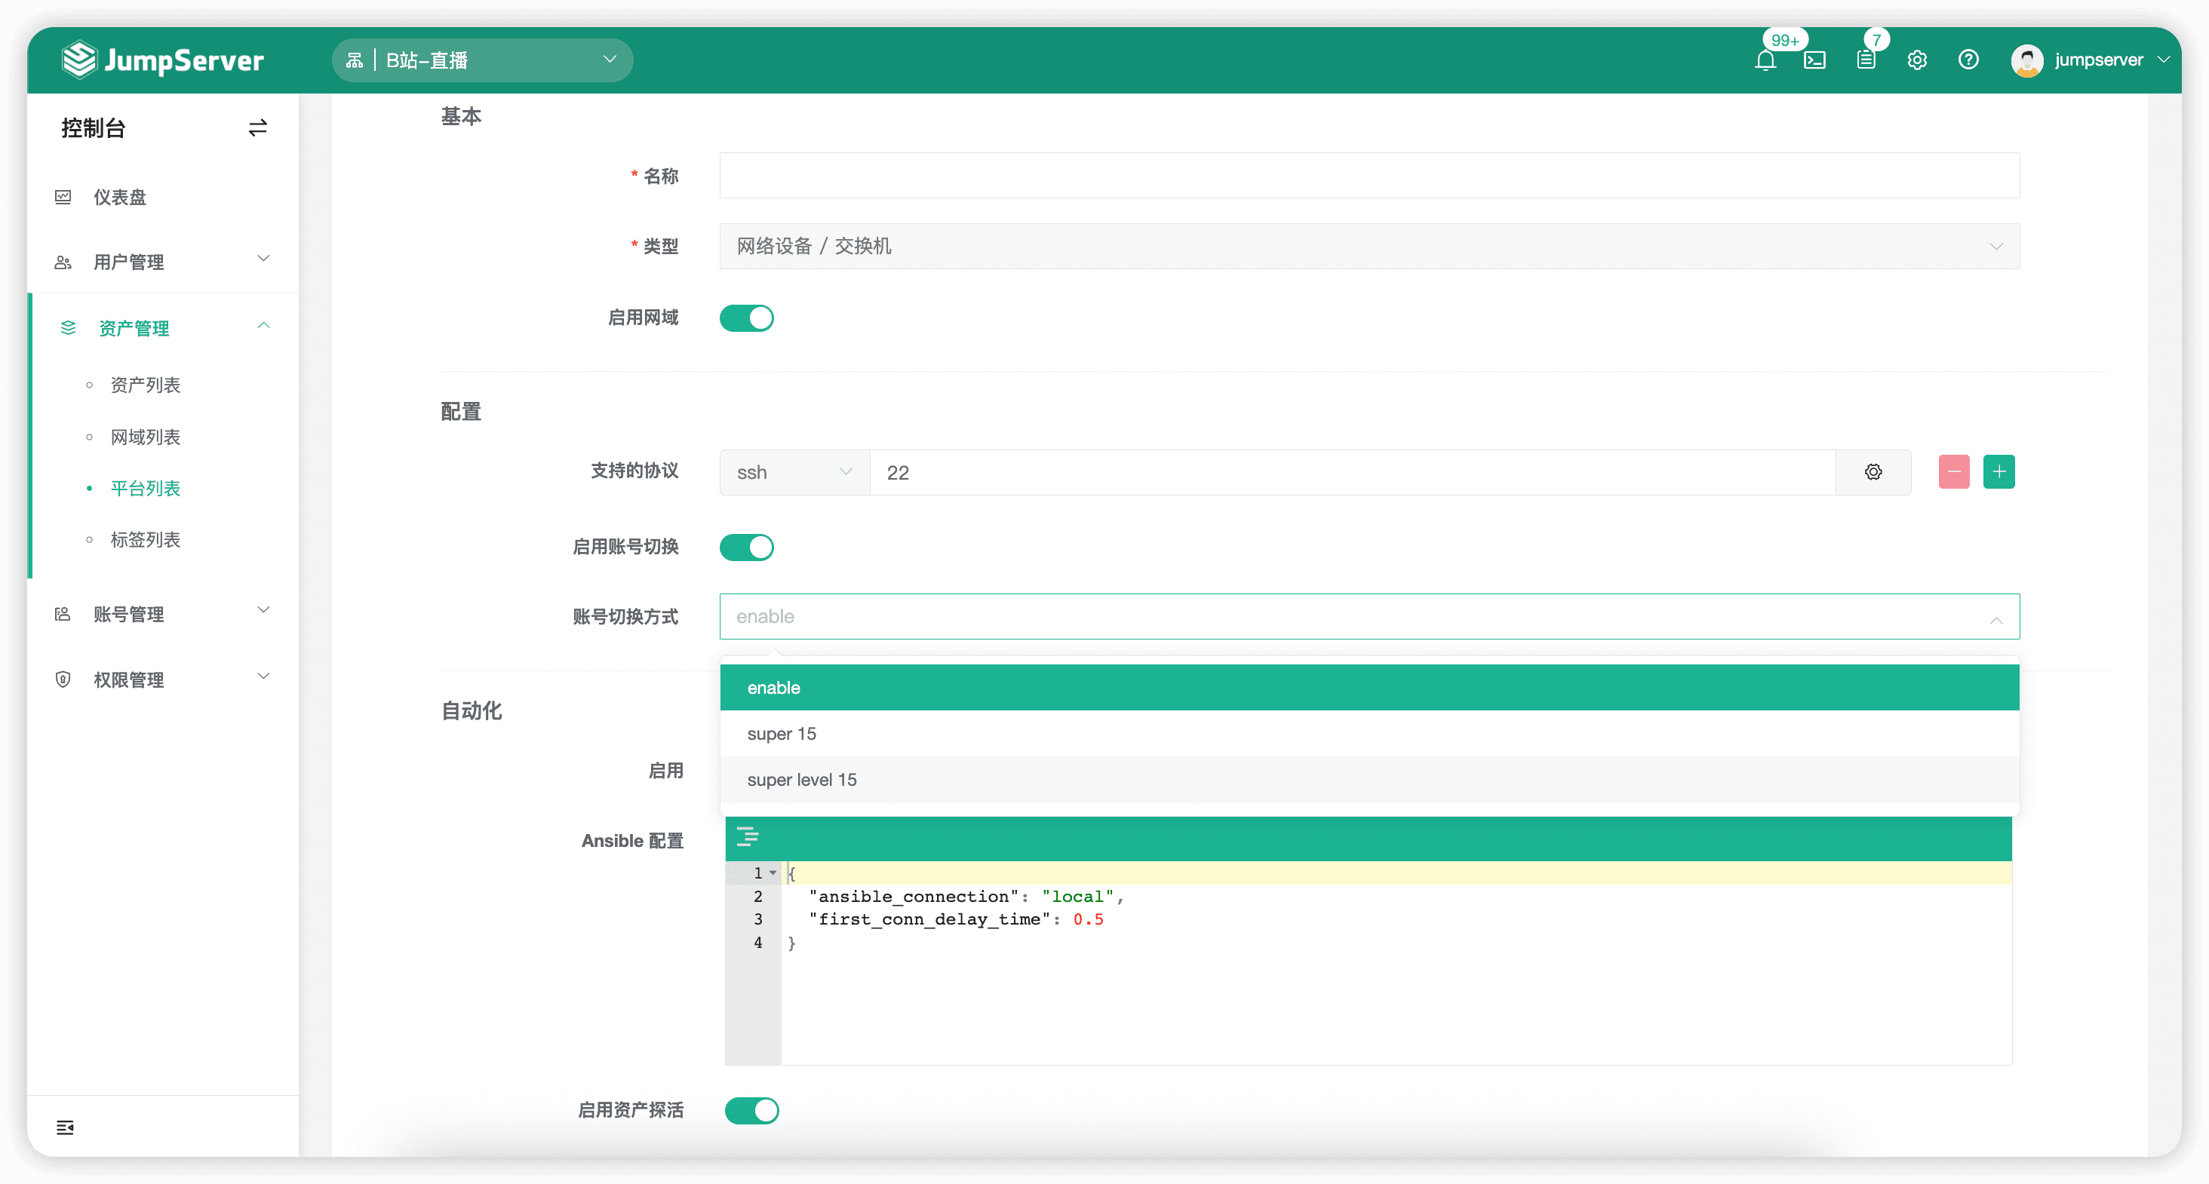Select 'super level 15' option

(x=1369, y=779)
